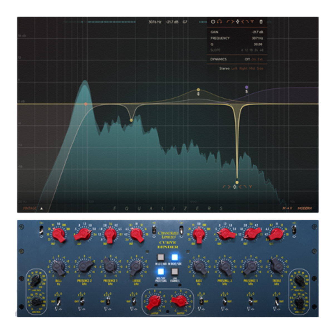The image size is (334, 334).
Task: Select the bell filter shape icon in band panel
Action: click(x=238, y=21)
